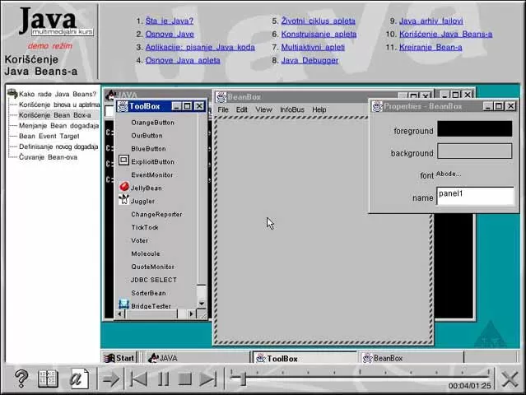The width and height of the screenshot is (526, 395).
Task: Click the name field containing panel1
Action: (475, 196)
